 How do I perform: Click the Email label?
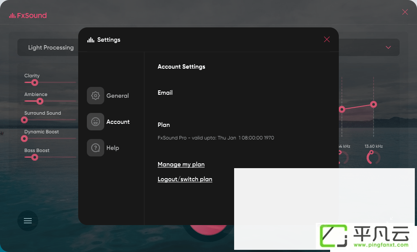[165, 93]
